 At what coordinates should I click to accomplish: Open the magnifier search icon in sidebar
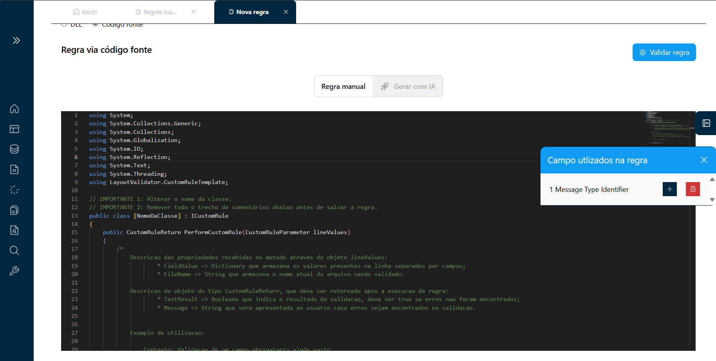point(14,251)
